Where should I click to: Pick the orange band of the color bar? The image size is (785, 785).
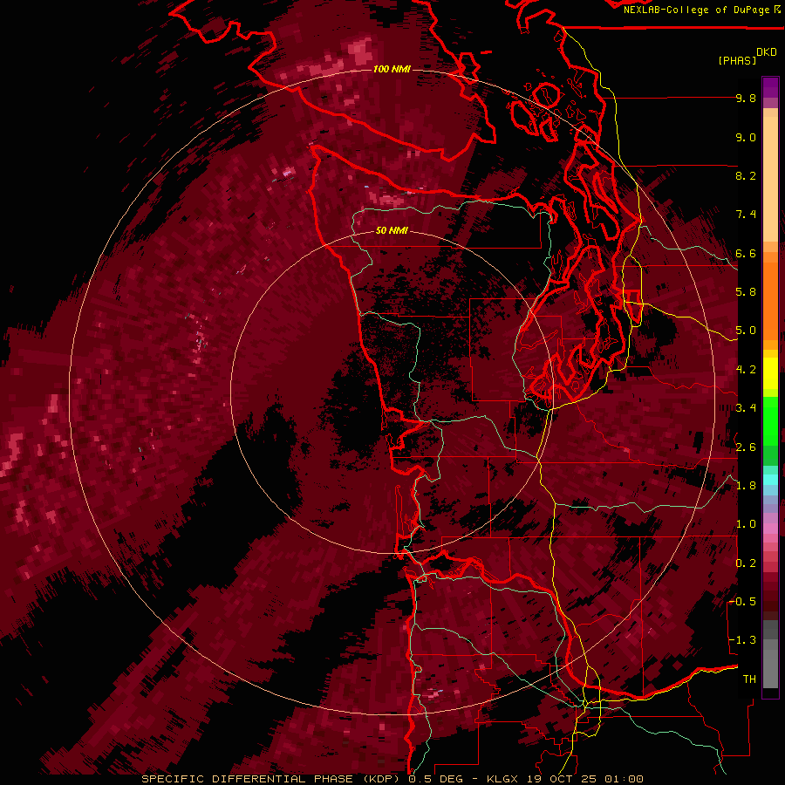[x=770, y=300]
